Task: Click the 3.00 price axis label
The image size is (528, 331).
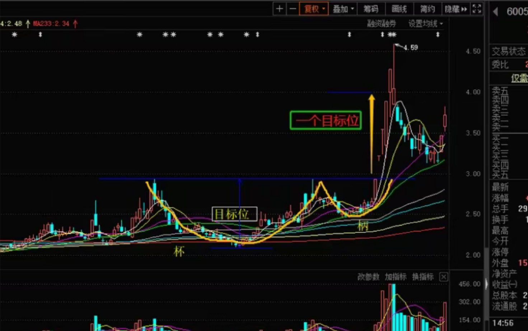Action: (x=473, y=174)
